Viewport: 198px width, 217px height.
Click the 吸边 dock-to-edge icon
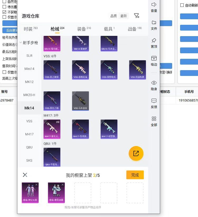click(x=154, y=58)
